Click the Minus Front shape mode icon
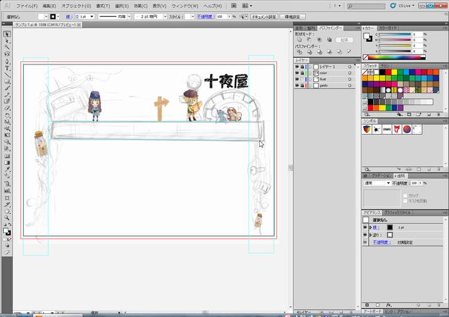Viewport: 449px width, 317px height. [x=309, y=39]
